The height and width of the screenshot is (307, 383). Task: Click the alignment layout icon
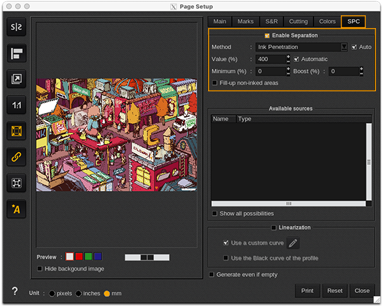point(16,54)
